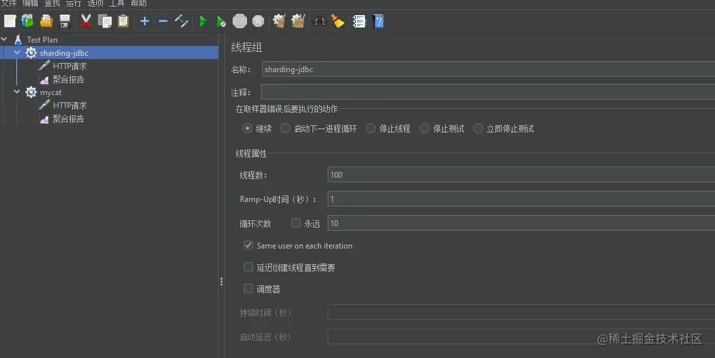Select the Test Plan tree node
This screenshot has height=358, width=715.
(x=42, y=40)
